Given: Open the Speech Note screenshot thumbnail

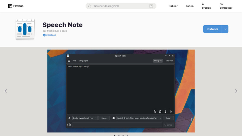Looking at the screenshot, I should pyautogui.click(x=121, y=91).
